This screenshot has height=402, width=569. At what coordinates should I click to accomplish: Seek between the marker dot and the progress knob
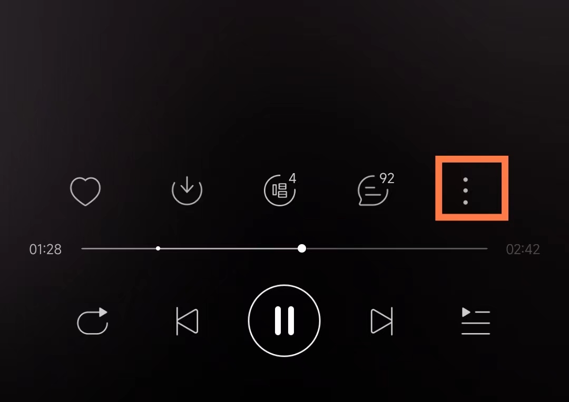click(x=229, y=249)
